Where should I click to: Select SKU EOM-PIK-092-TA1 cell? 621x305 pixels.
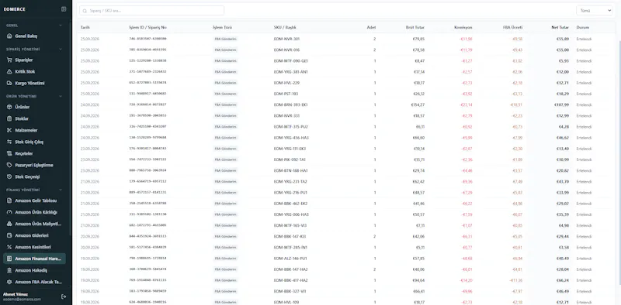(x=290, y=159)
